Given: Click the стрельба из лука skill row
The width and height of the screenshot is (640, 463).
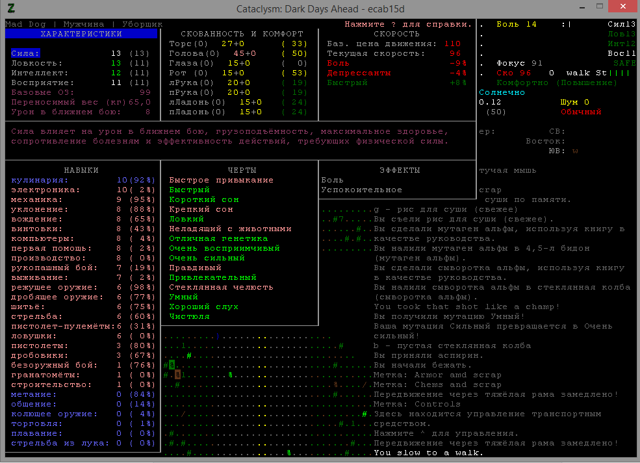Looking at the screenshot, I should [x=83, y=444].
